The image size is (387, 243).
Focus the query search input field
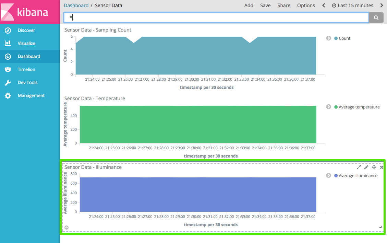click(216, 18)
